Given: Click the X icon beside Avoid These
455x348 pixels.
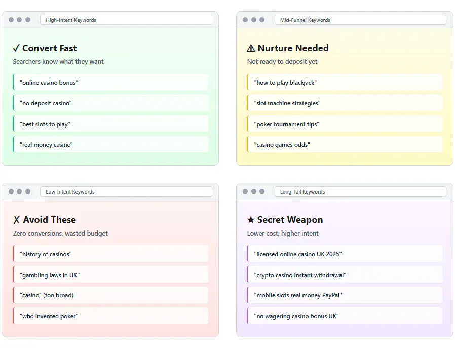Looking at the screenshot, I should point(16,220).
